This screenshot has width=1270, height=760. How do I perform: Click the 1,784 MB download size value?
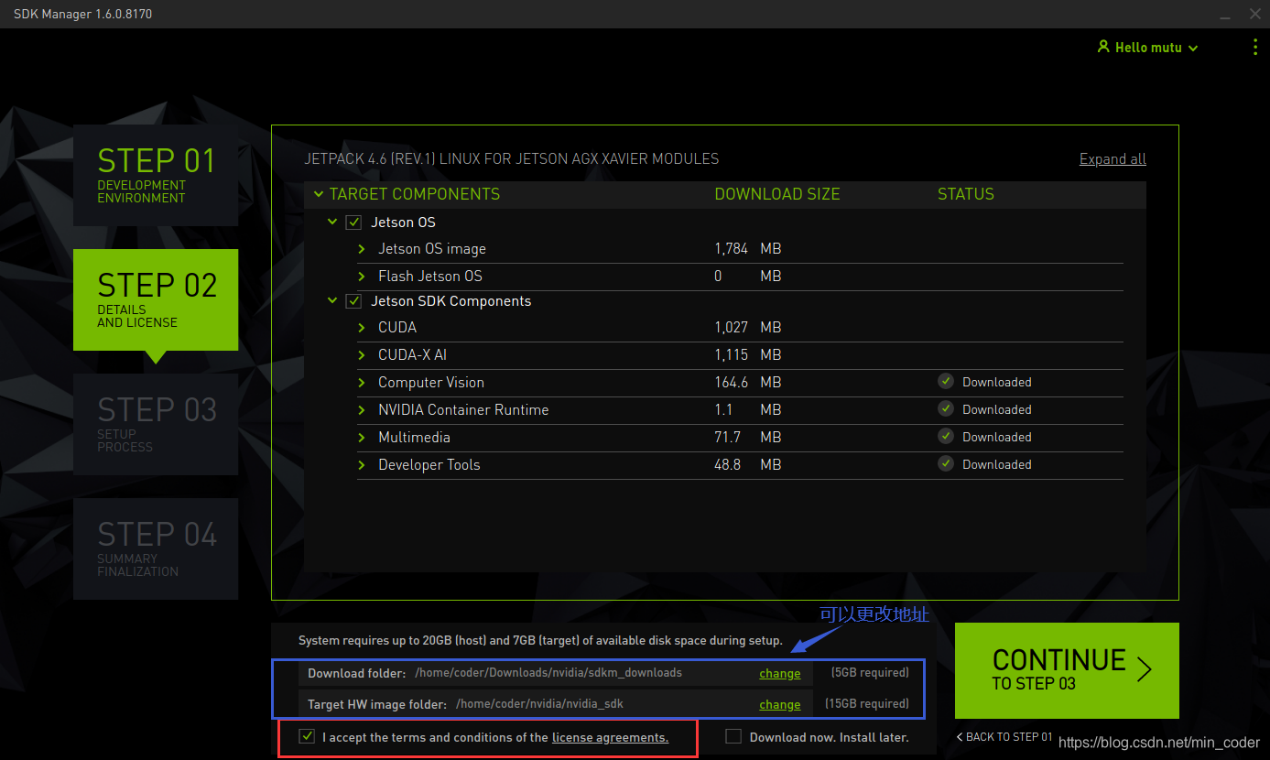[748, 249]
